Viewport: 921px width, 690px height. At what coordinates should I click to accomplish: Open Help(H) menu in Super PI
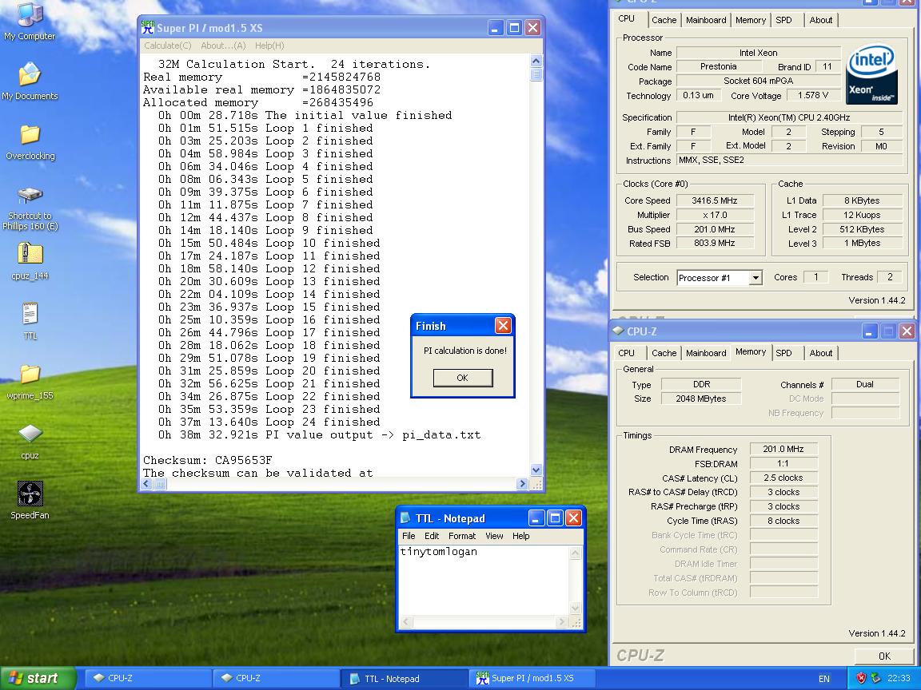269,46
